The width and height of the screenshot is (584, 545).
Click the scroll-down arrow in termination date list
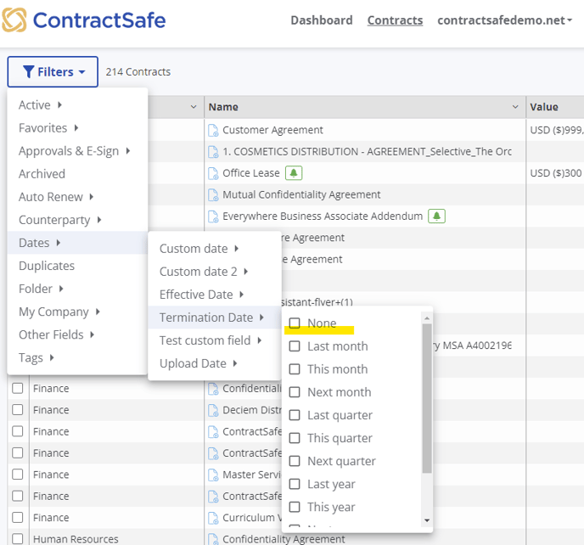[x=427, y=520]
